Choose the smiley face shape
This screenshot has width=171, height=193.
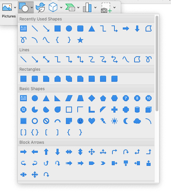(x=80, y=121)
